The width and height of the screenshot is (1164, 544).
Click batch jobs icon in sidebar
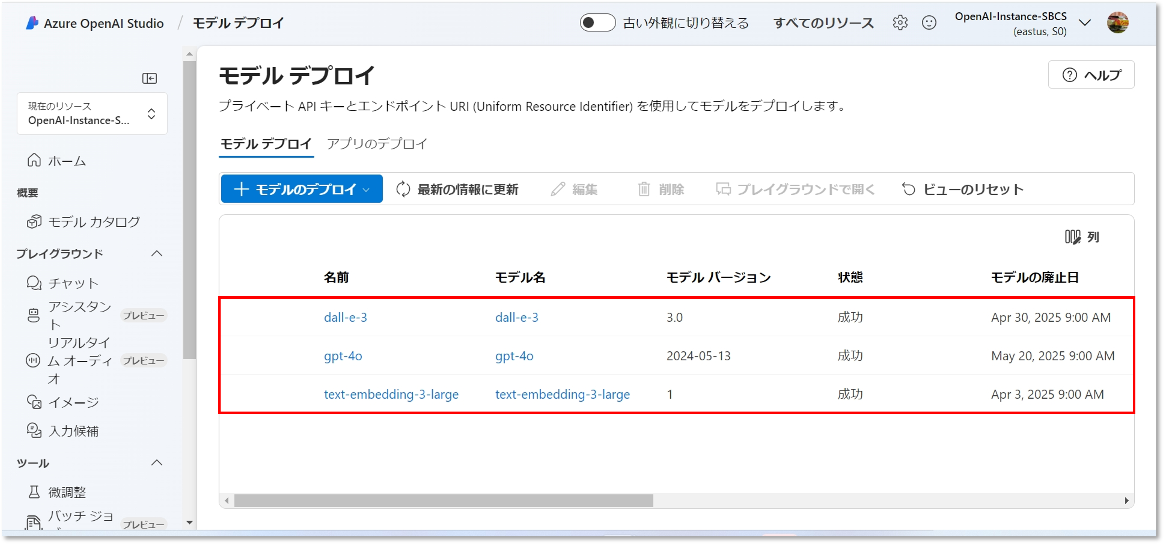point(33,523)
